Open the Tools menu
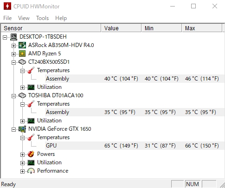This screenshot has width=225, height=188. 42,18
